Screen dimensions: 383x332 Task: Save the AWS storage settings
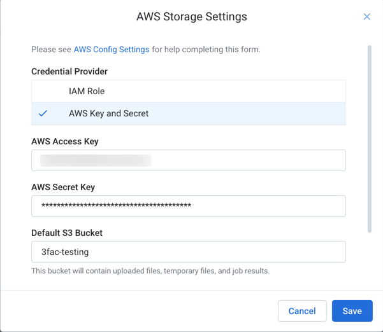point(352,311)
